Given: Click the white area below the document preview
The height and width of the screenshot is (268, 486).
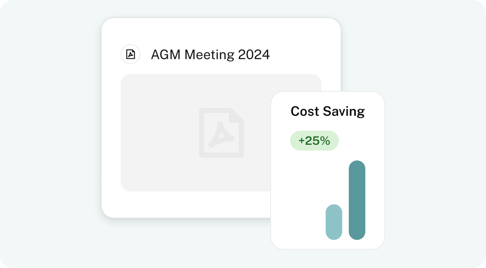Looking at the screenshot, I should tap(186, 204).
